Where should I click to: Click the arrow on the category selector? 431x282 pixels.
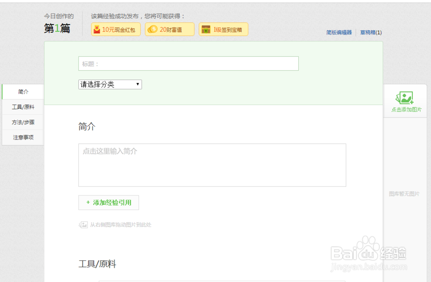[138, 84]
